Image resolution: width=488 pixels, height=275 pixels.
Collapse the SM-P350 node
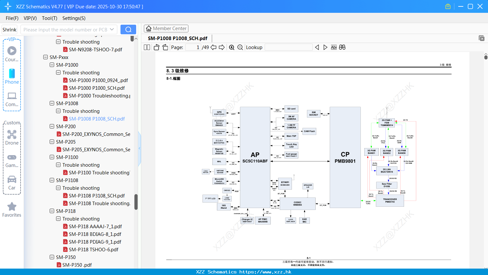(52, 257)
